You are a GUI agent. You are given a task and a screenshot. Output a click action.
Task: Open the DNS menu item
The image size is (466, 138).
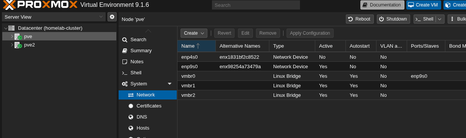click(x=148, y=117)
